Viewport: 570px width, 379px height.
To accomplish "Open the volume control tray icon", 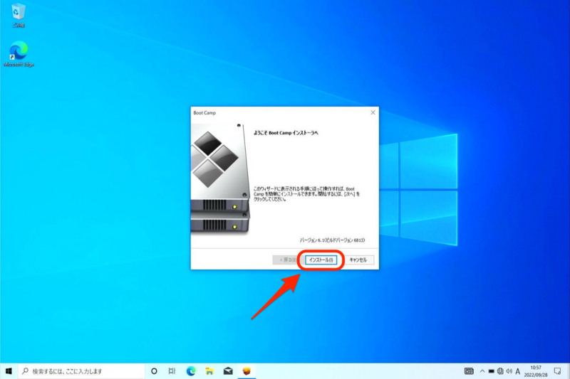I will 509,371.
